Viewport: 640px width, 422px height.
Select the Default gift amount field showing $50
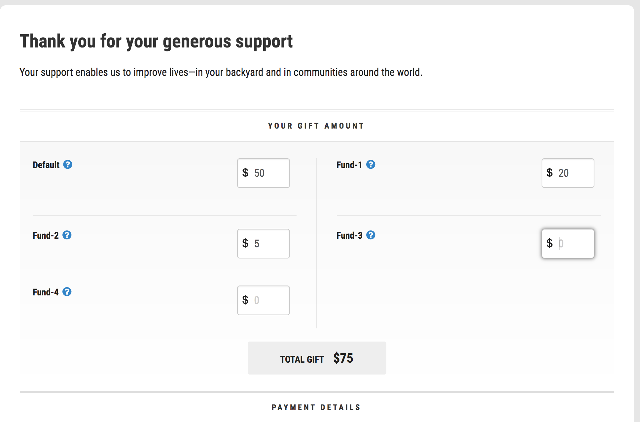coord(263,173)
